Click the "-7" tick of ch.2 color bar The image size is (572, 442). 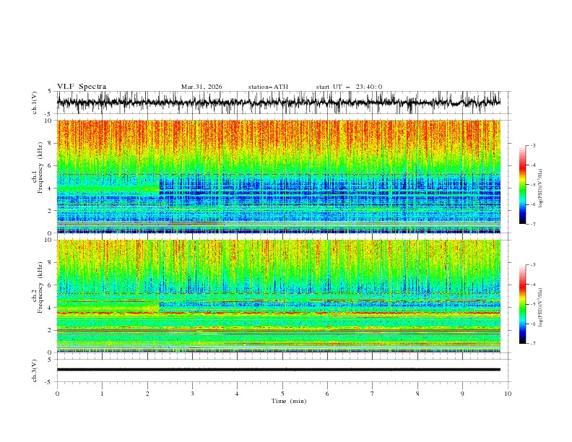tap(532, 343)
